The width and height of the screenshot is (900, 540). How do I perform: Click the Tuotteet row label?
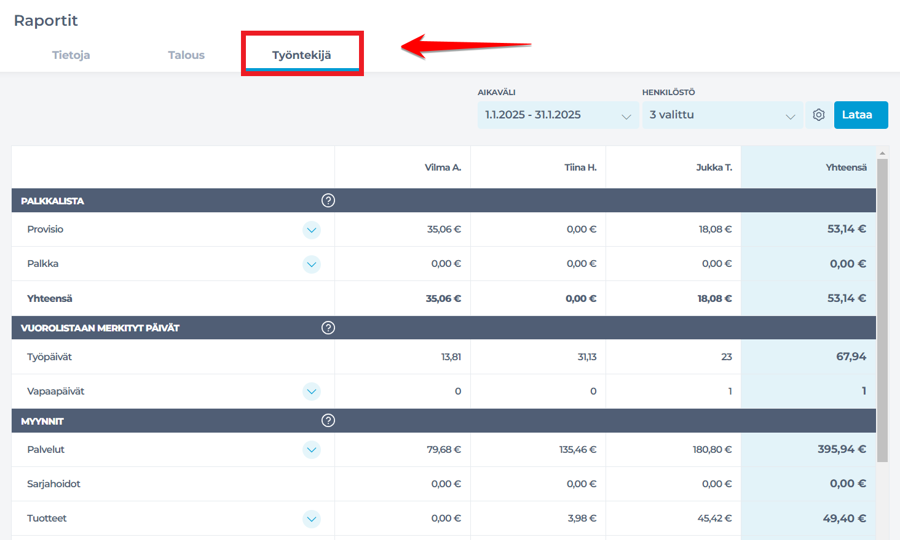tap(47, 519)
